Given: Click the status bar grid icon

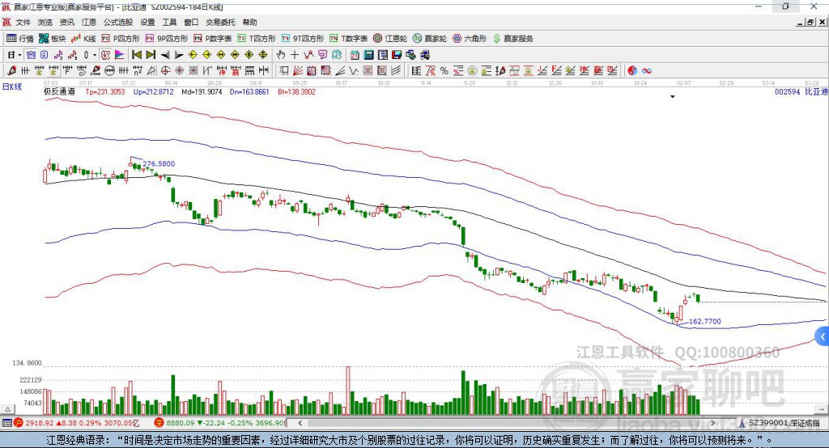Looking at the screenshot, I should pyautogui.click(x=6, y=423).
